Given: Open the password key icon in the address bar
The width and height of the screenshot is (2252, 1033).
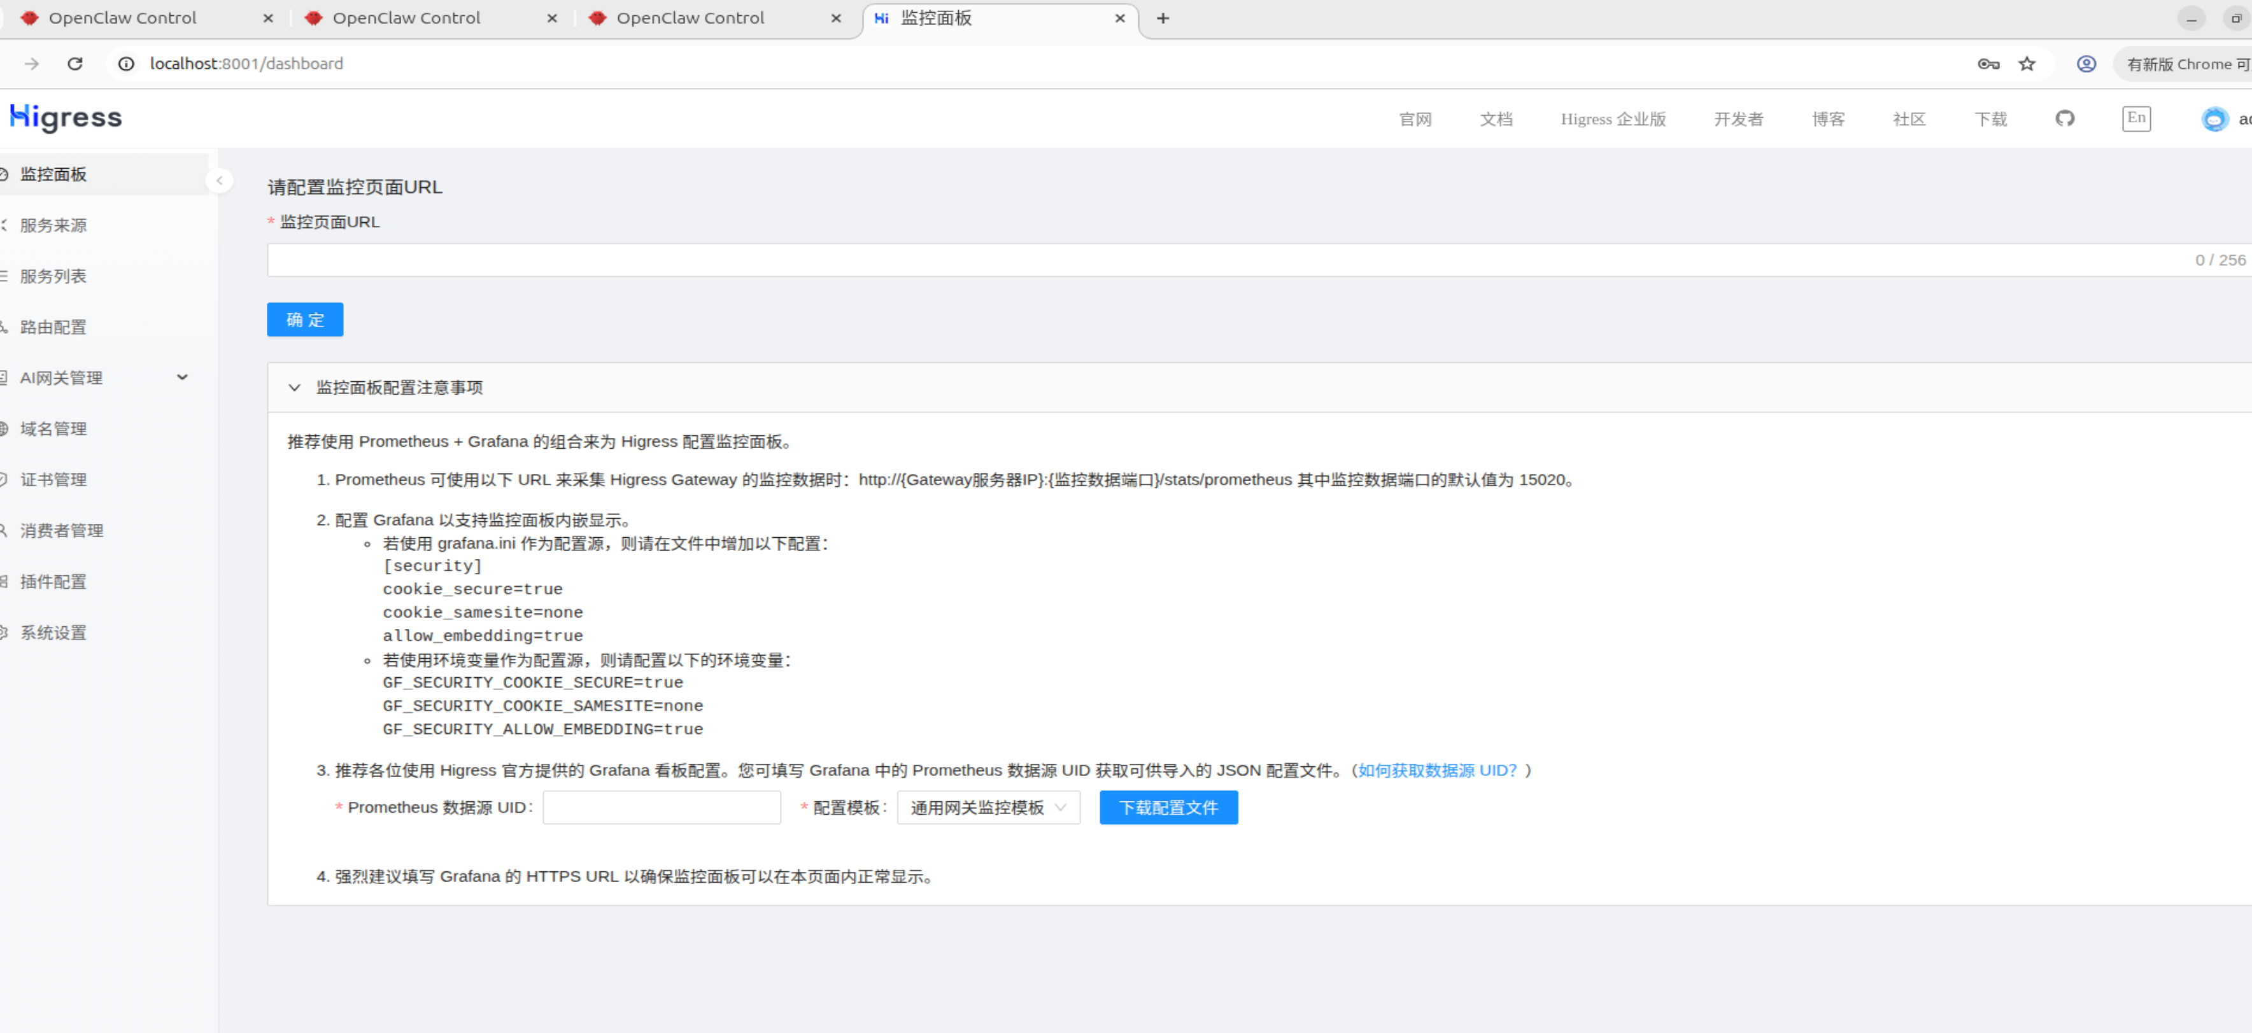Looking at the screenshot, I should [x=1988, y=64].
